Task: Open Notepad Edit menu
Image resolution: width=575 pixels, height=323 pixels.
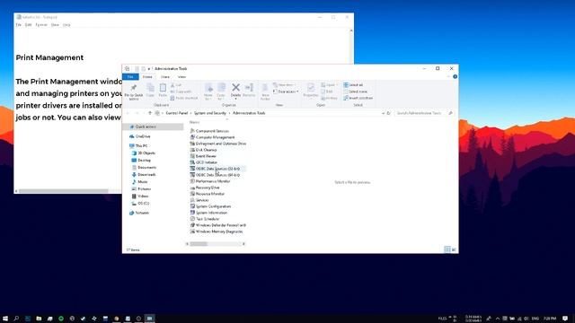Action: 28,25
